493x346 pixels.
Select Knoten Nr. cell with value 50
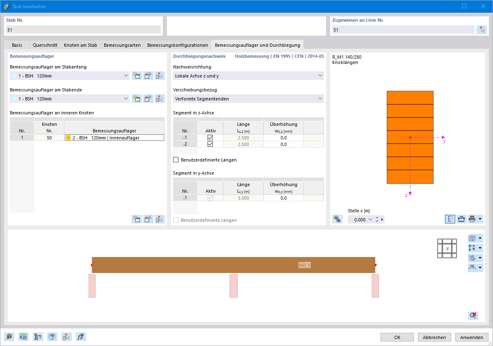click(x=49, y=138)
